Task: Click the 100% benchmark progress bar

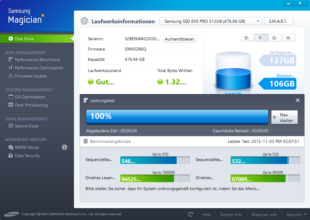Action: pos(177,117)
